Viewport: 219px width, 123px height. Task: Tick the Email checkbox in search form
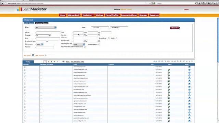point(116,38)
